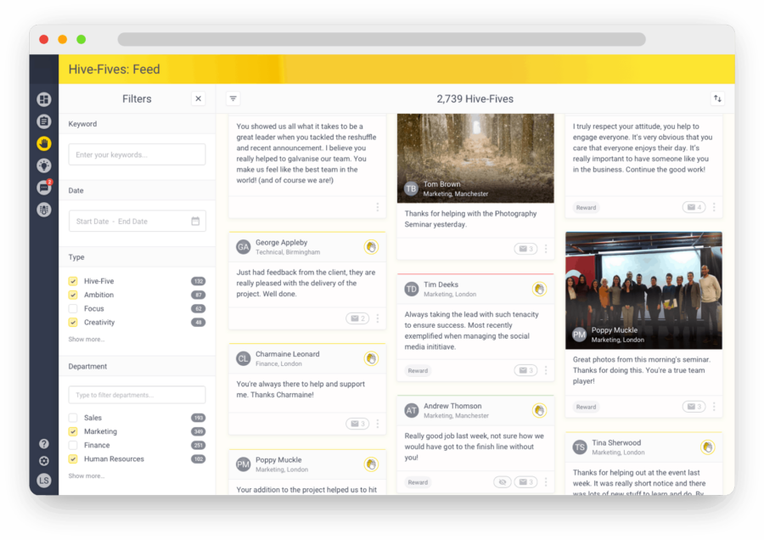Check the Focus type filter

click(73, 308)
